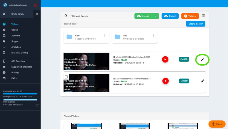This screenshot has height=129, width=228.
Task: Click the ID 12bcddce38e44525a3c973f3485ba934 text
Action: point(132,79)
